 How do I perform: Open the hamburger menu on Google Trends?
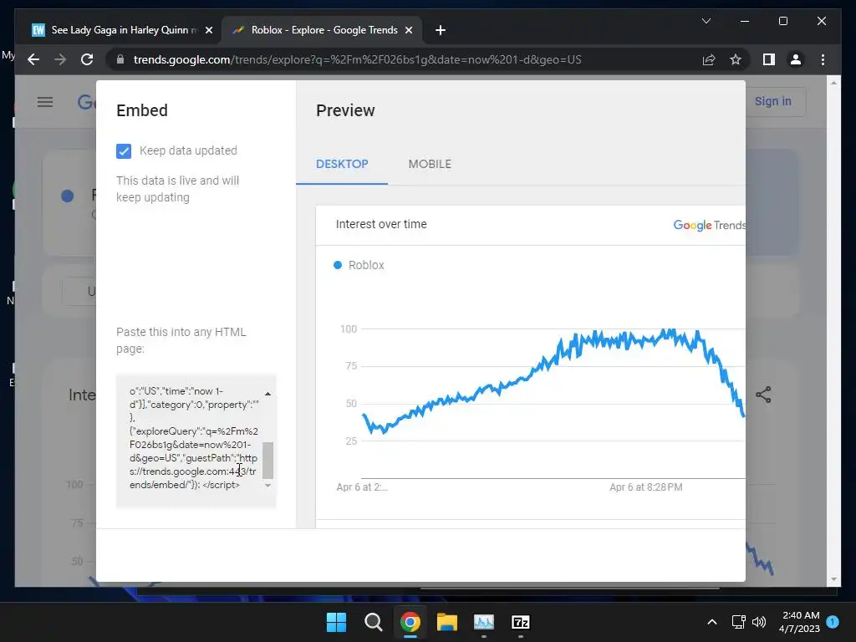coord(45,101)
